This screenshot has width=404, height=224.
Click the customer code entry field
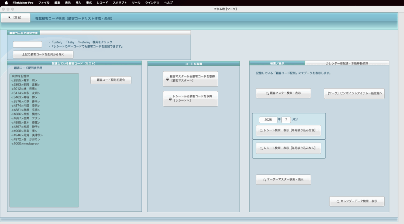tap(27, 44)
